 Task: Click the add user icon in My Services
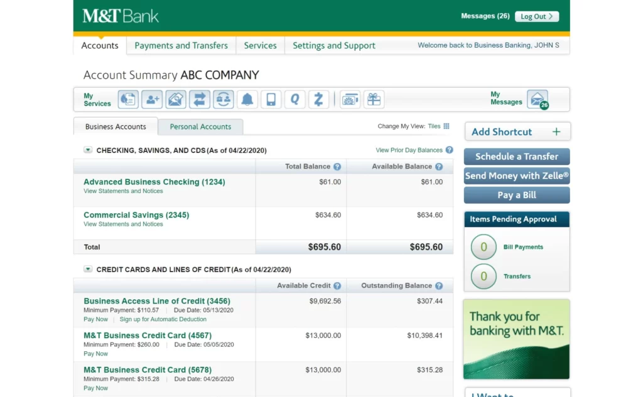tap(152, 99)
